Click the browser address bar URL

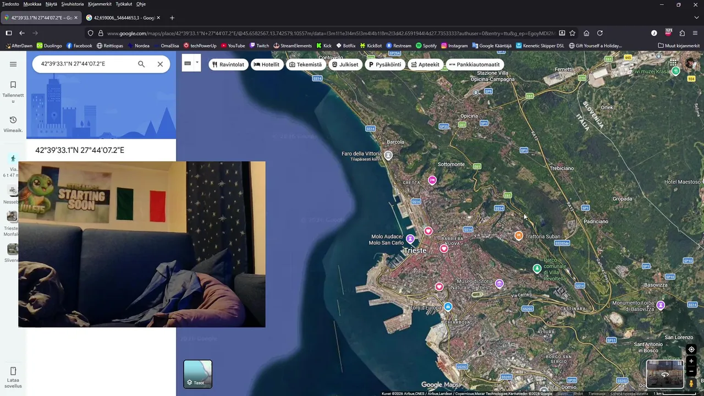330,33
